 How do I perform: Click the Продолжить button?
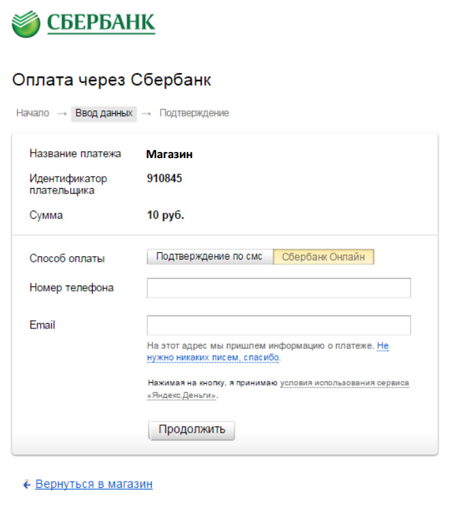pyautogui.click(x=192, y=430)
